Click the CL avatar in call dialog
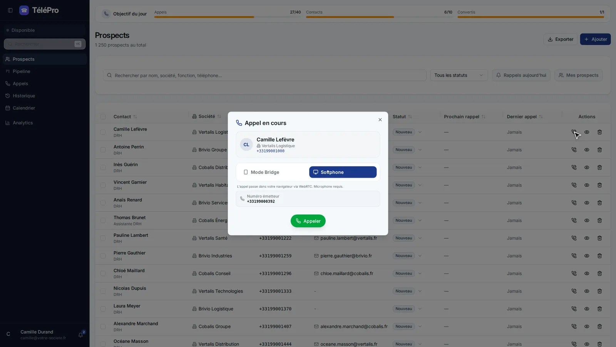The height and width of the screenshot is (347, 616). [246, 145]
